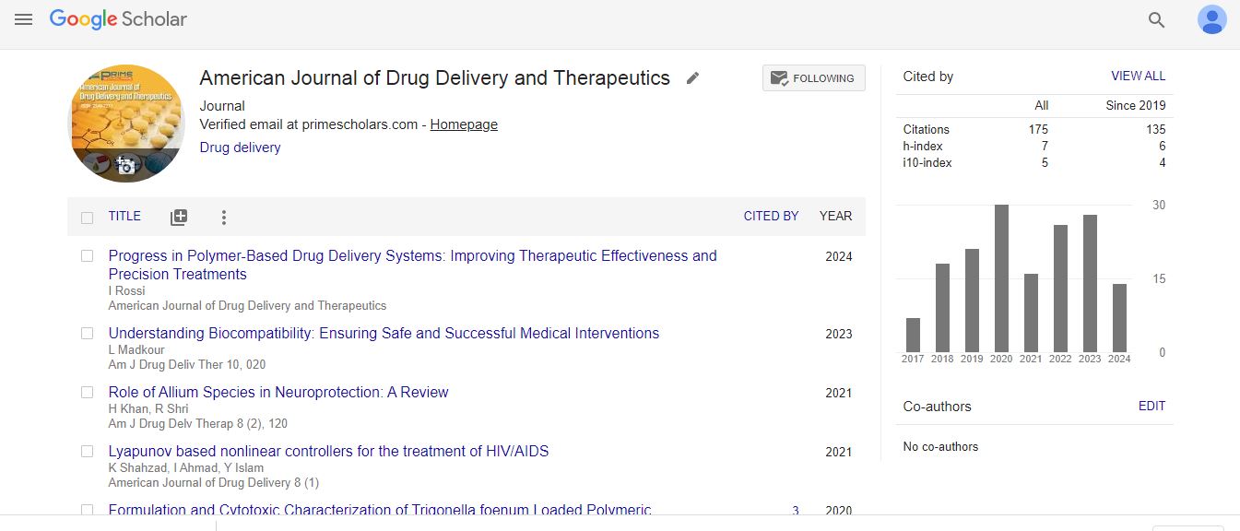Screen dimensions: 1240x531
Task: Open Lyapunov based nonlinear controllers article
Action: 328,452
